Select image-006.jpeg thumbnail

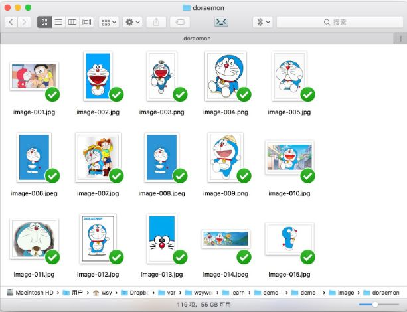(34, 157)
